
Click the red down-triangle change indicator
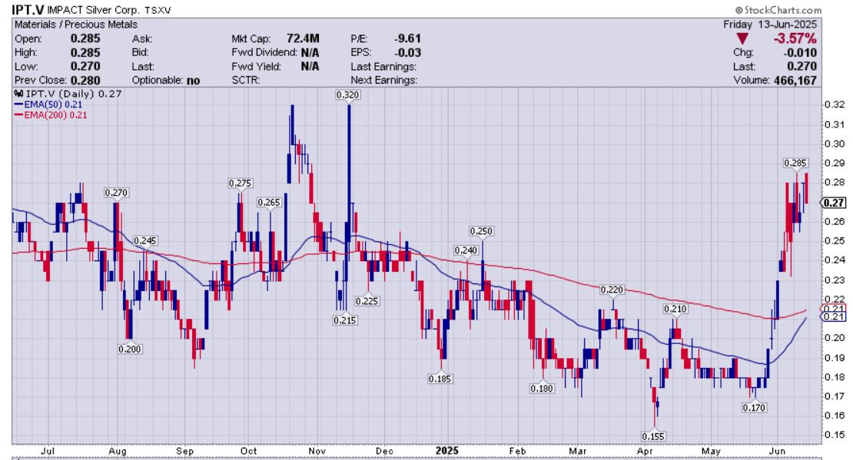point(742,39)
